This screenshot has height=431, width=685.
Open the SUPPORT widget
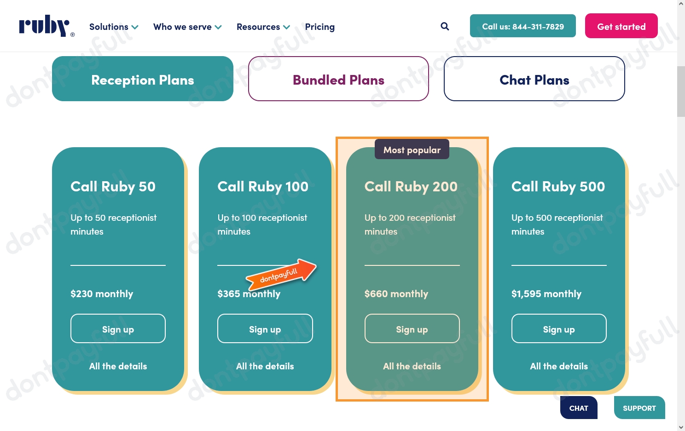pyautogui.click(x=639, y=408)
